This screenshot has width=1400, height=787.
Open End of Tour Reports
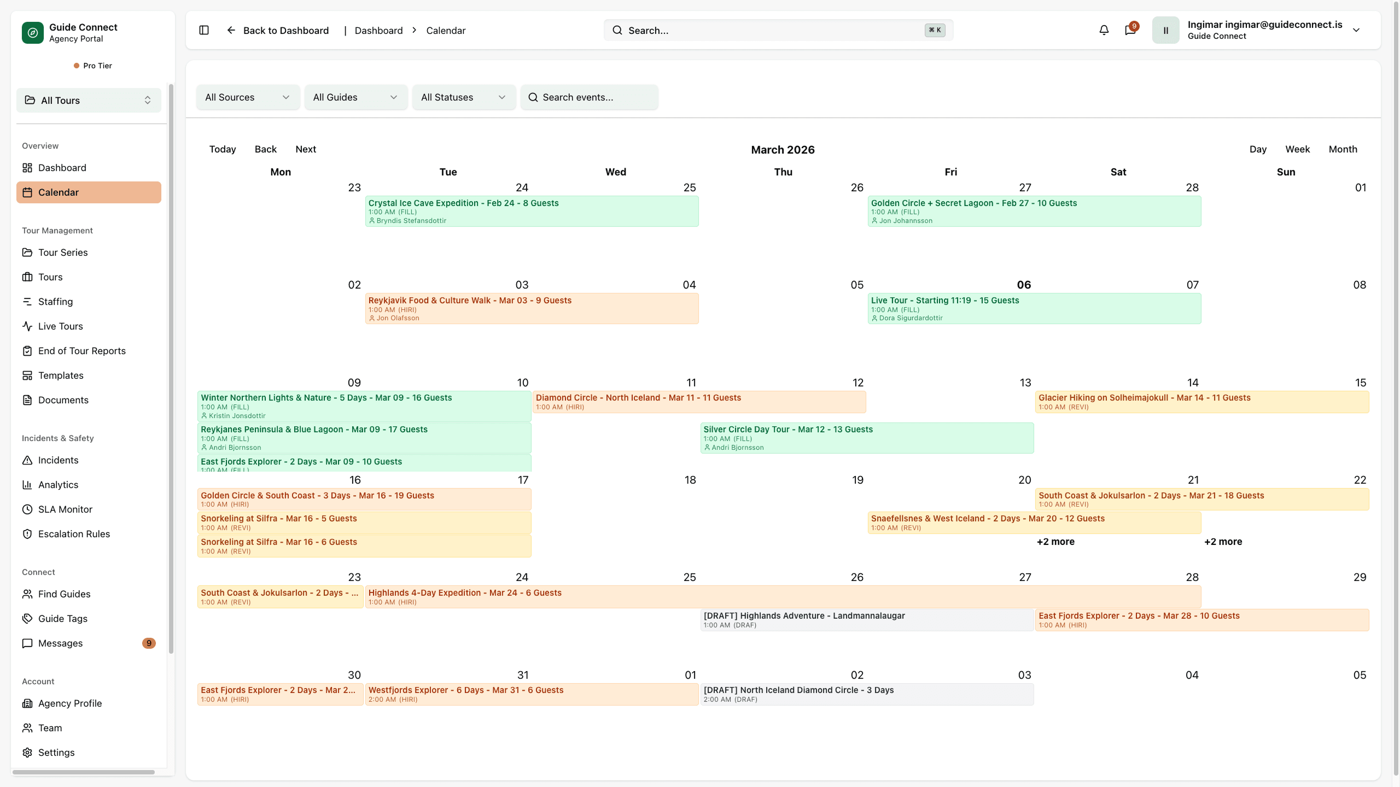[81, 351]
